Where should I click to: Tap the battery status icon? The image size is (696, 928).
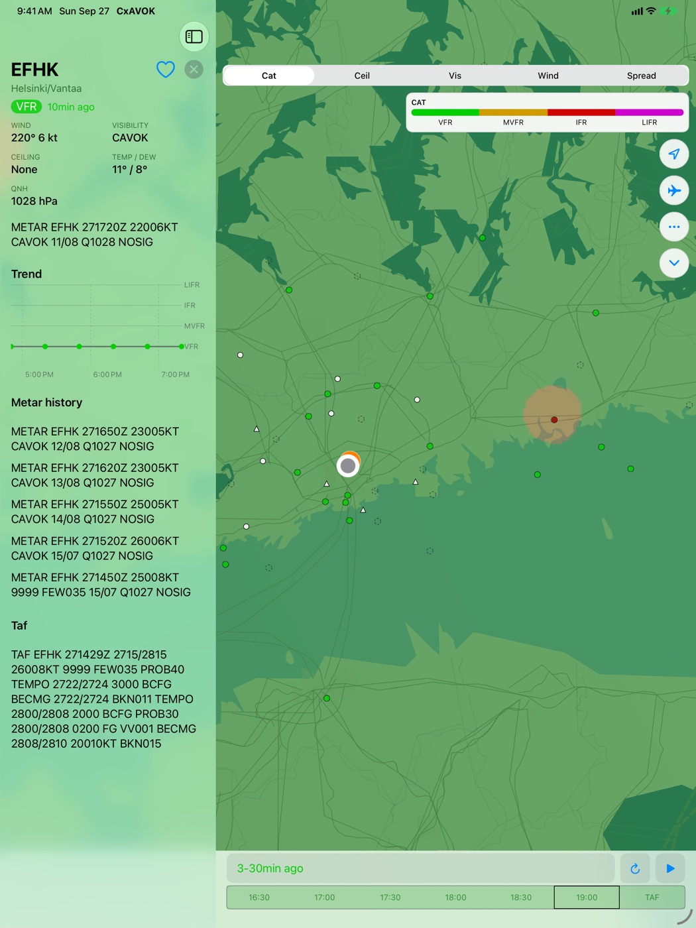(669, 11)
